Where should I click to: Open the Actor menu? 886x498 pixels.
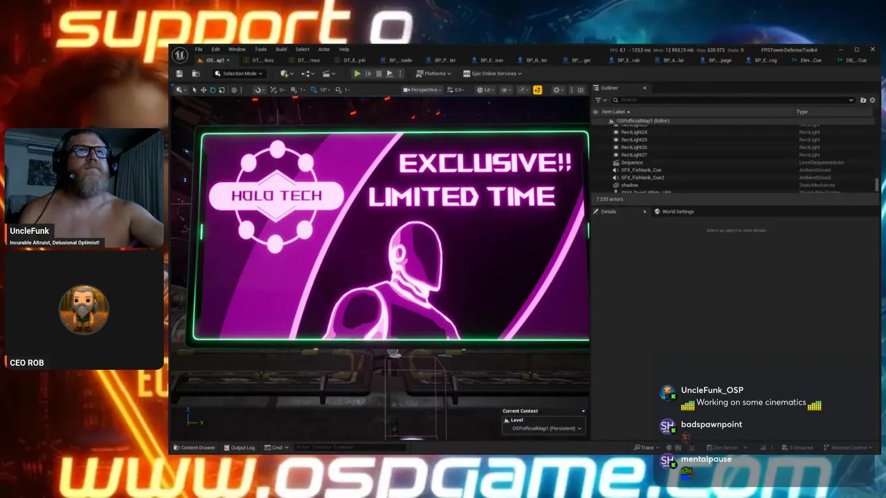(x=324, y=50)
